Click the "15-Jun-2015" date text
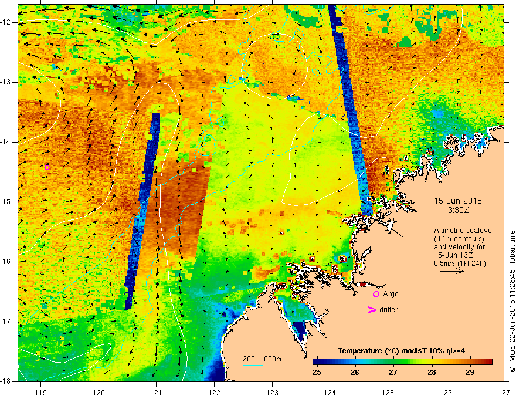 point(458,201)
